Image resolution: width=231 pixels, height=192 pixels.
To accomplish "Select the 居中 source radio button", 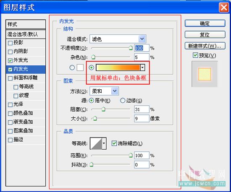I will [x=91, y=101].
